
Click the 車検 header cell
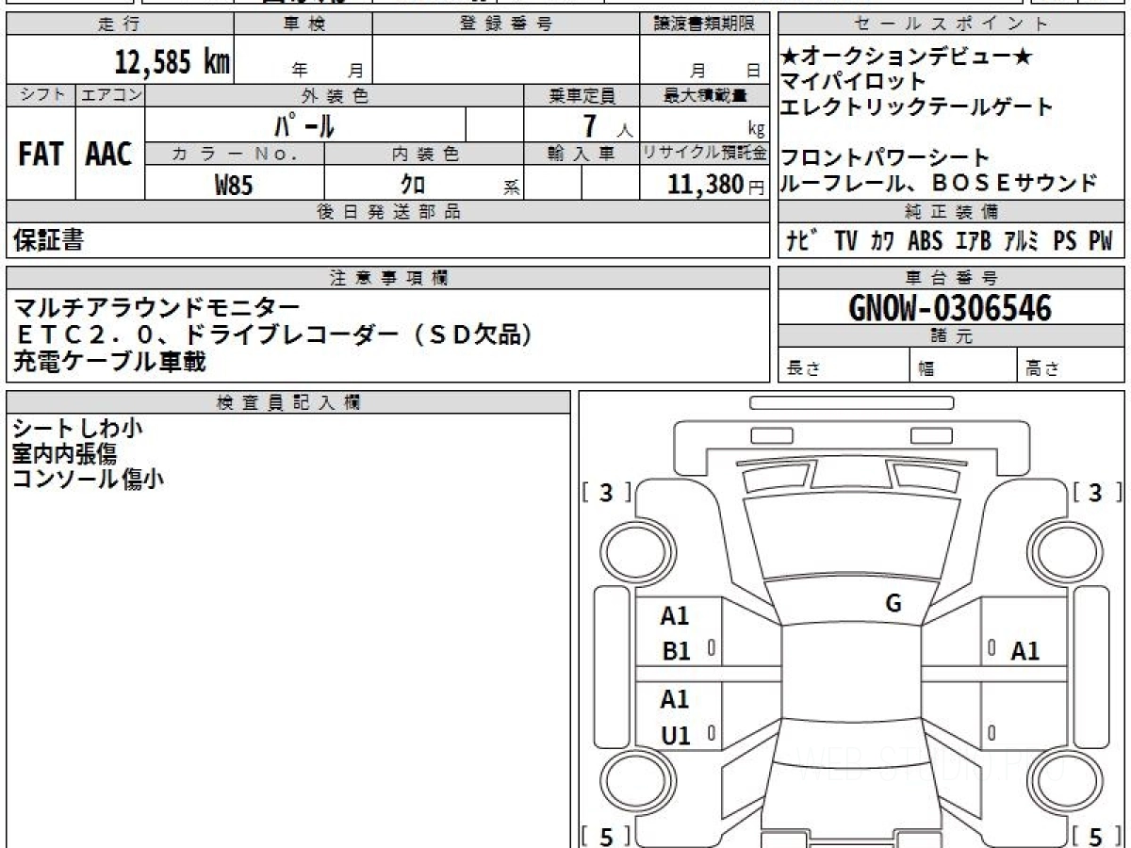pos(303,24)
